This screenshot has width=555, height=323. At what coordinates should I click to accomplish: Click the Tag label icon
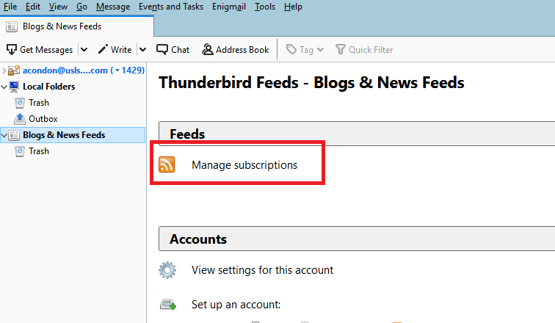pyautogui.click(x=291, y=49)
